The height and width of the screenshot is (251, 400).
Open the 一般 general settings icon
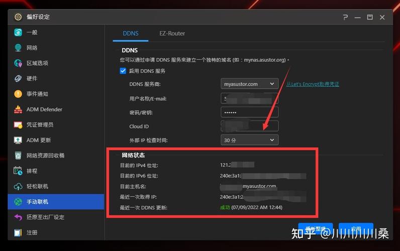coord(18,32)
